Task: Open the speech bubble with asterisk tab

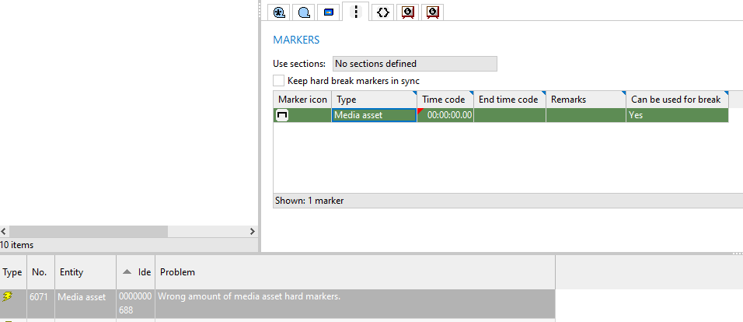Action: click(279, 12)
